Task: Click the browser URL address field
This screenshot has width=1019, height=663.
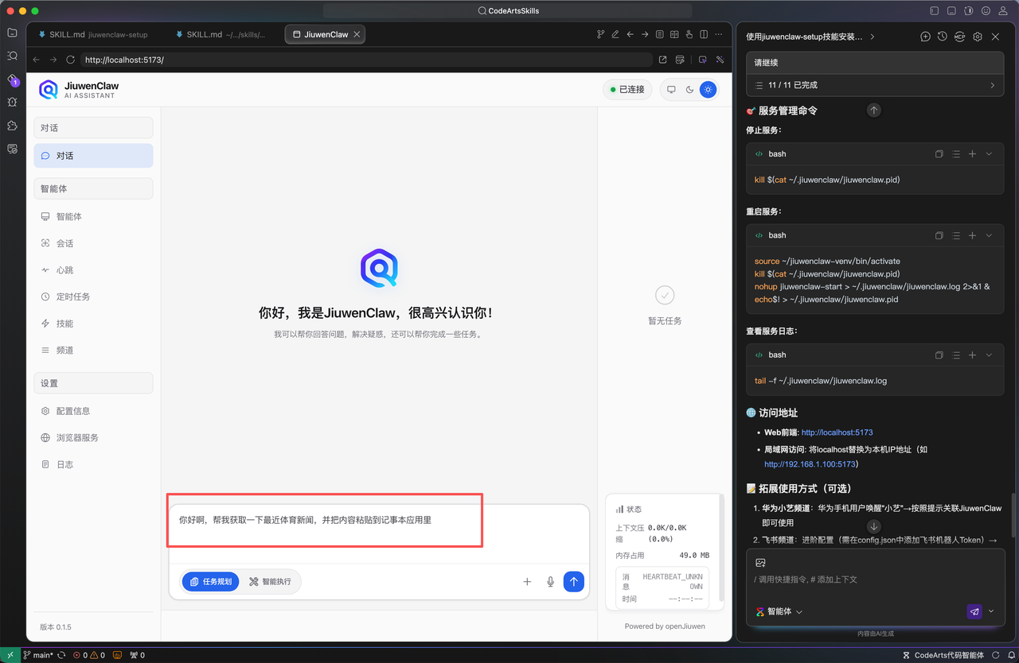Action: (x=365, y=60)
